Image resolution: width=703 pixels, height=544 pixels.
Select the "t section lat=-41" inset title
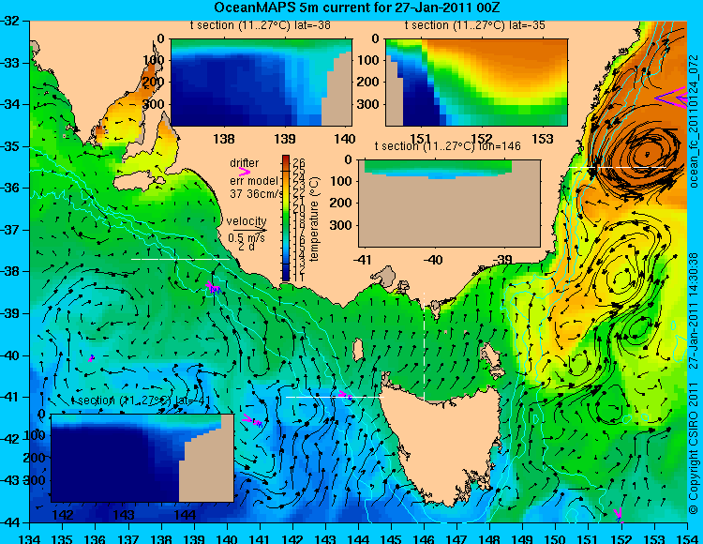tap(142, 400)
